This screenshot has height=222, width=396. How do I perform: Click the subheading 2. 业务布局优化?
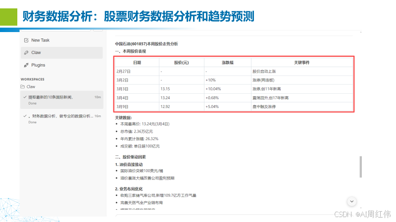point(129,189)
